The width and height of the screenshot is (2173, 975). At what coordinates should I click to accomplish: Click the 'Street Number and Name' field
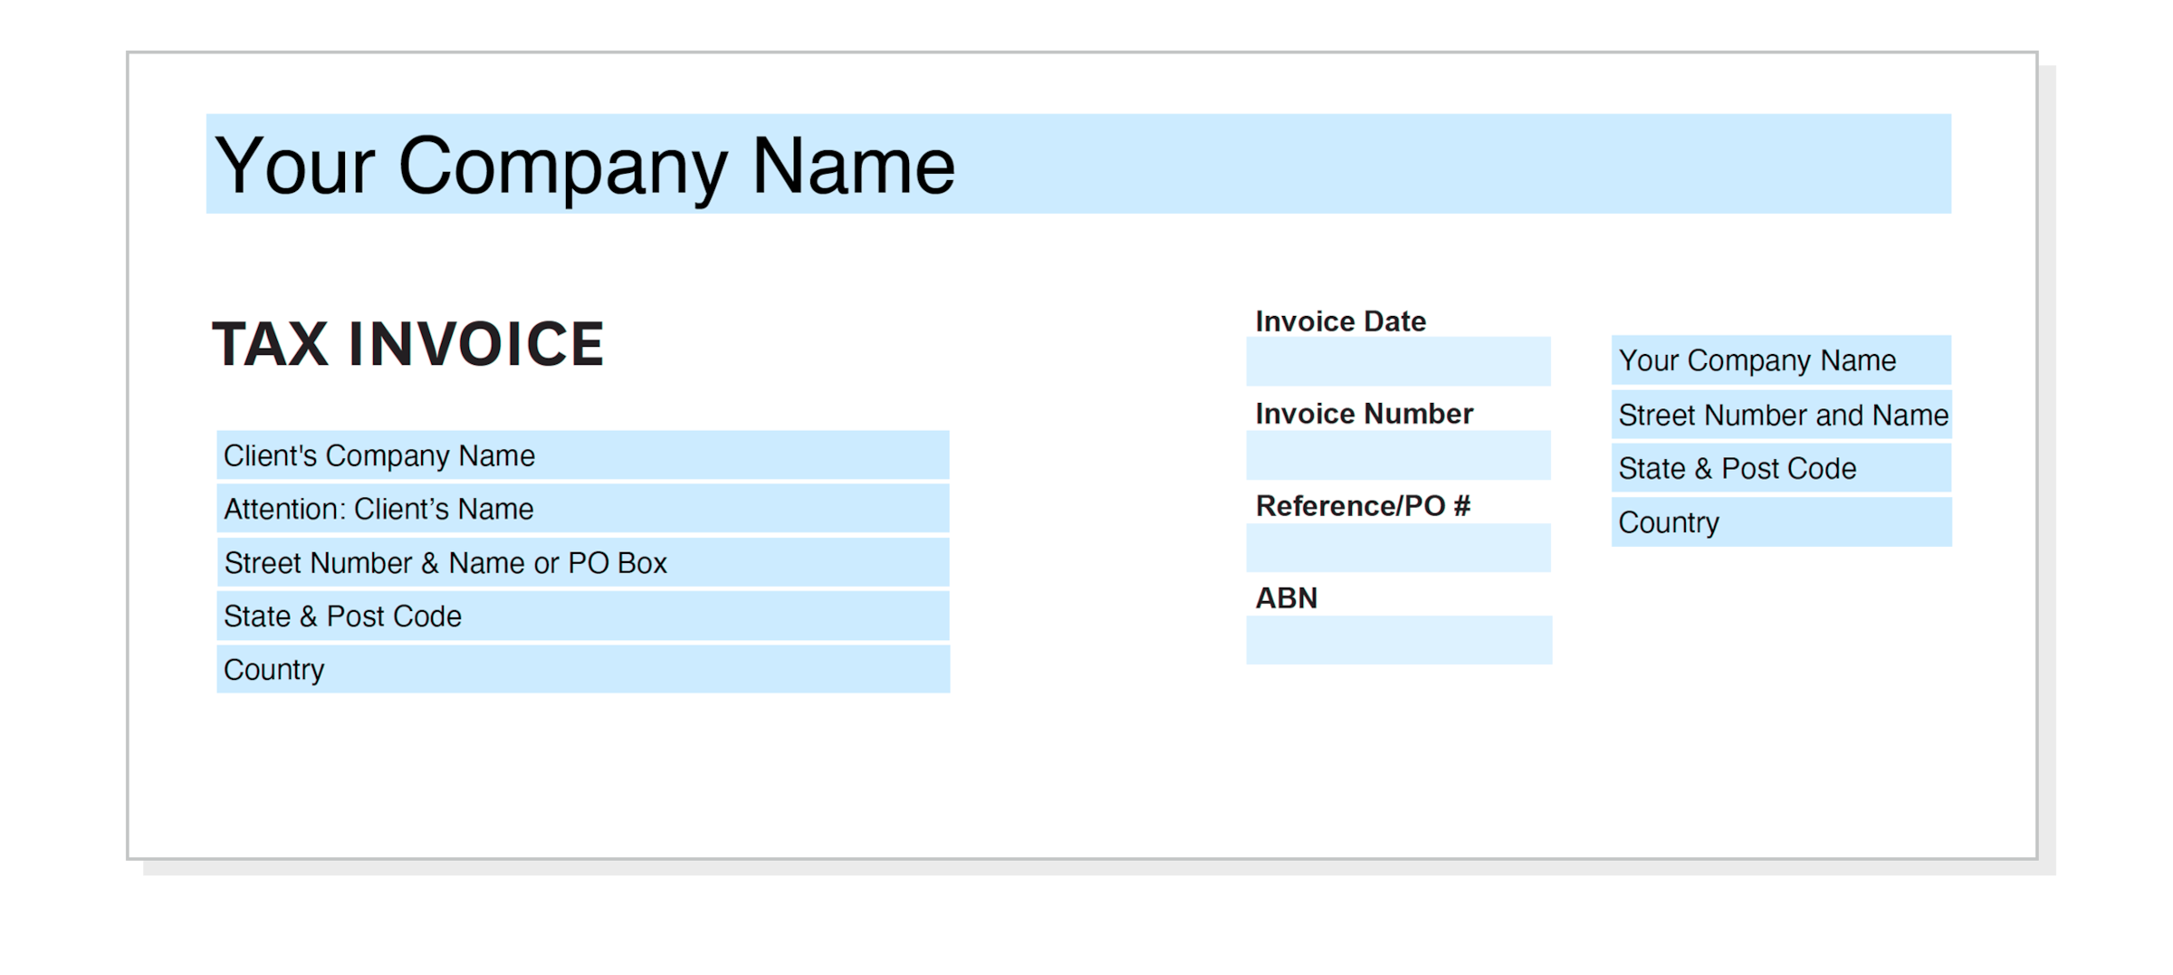click(x=1781, y=415)
